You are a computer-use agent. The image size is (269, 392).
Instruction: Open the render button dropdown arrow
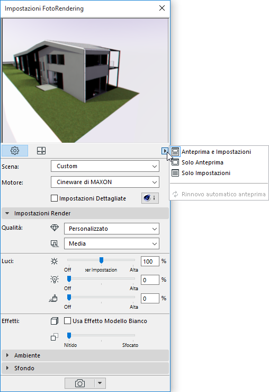tap(100, 383)
